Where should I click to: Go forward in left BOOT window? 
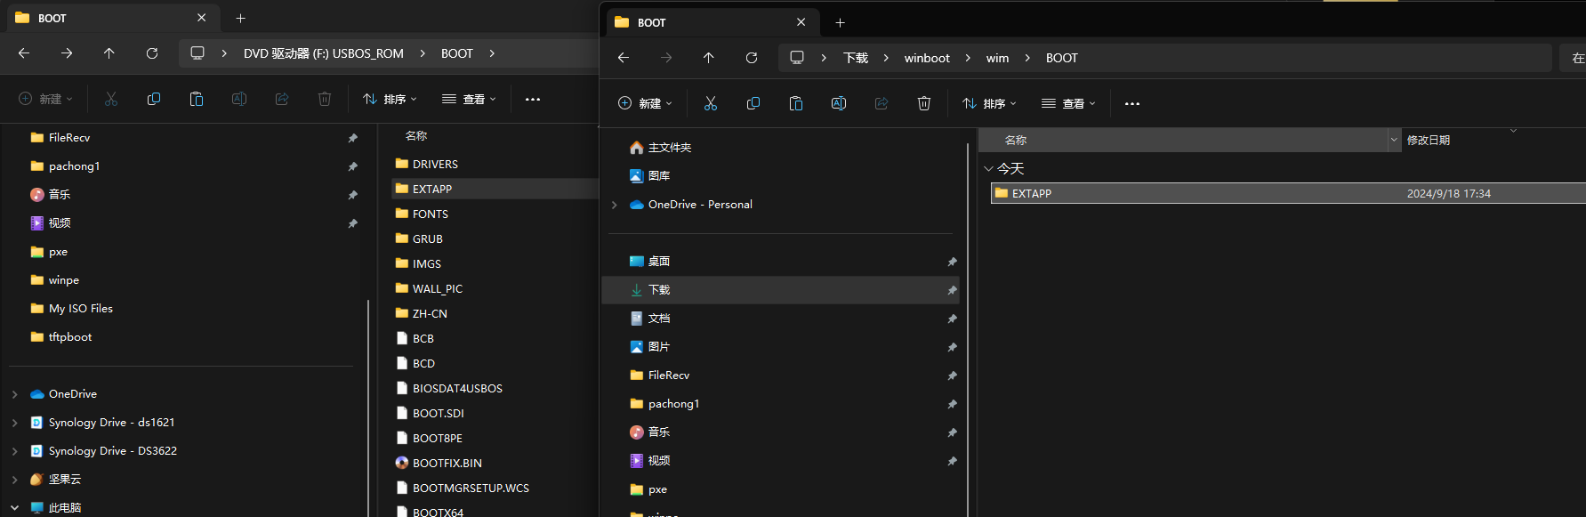pyautogui.click(x=67, y=53)
